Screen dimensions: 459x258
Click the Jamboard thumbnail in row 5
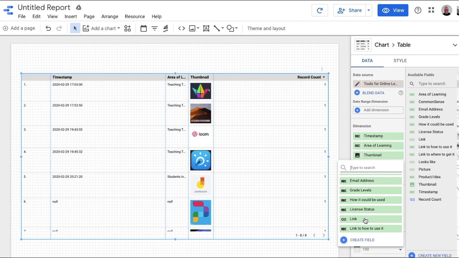pos(200,185)
